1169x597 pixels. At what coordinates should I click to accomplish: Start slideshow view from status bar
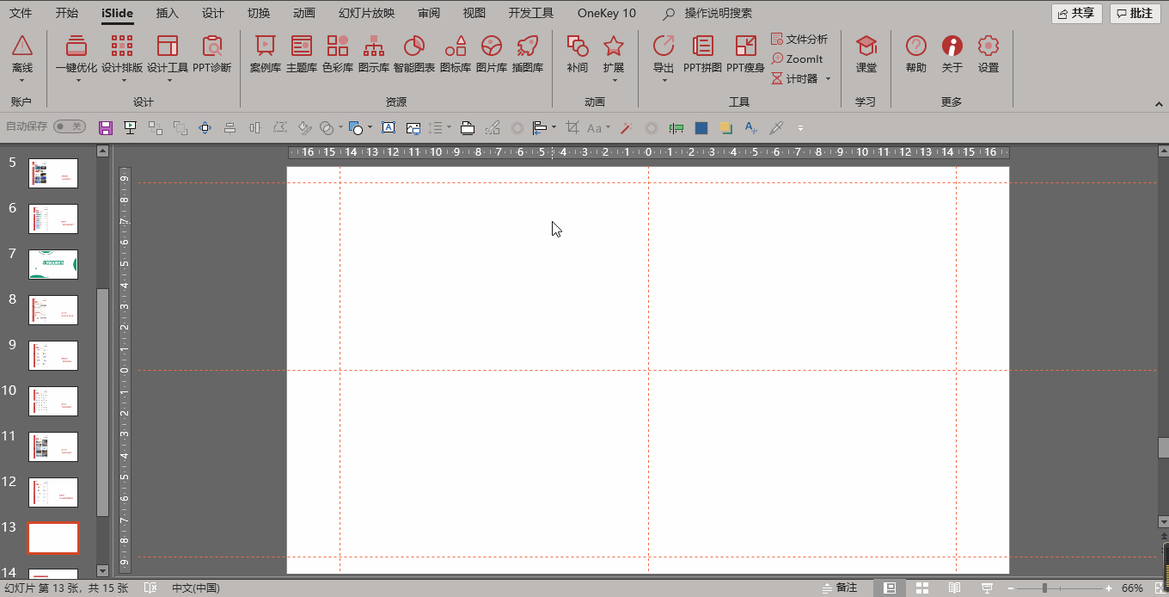click(987, 588)
